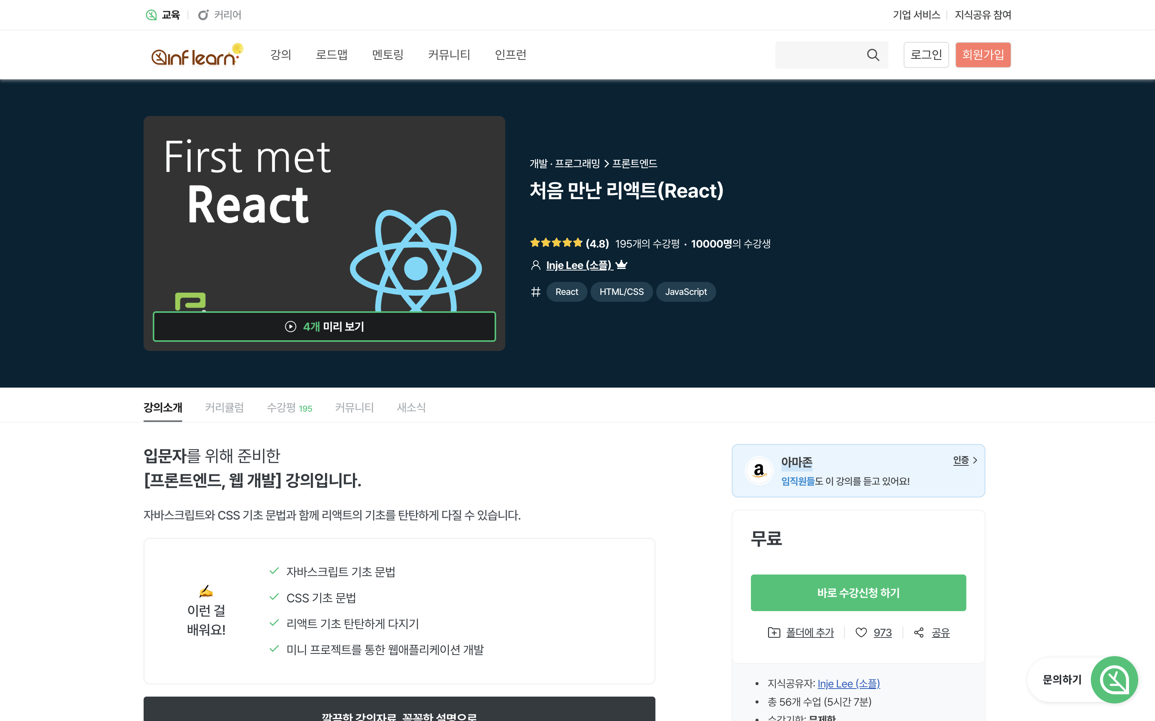Click the 교육 top link

(170, 15)
